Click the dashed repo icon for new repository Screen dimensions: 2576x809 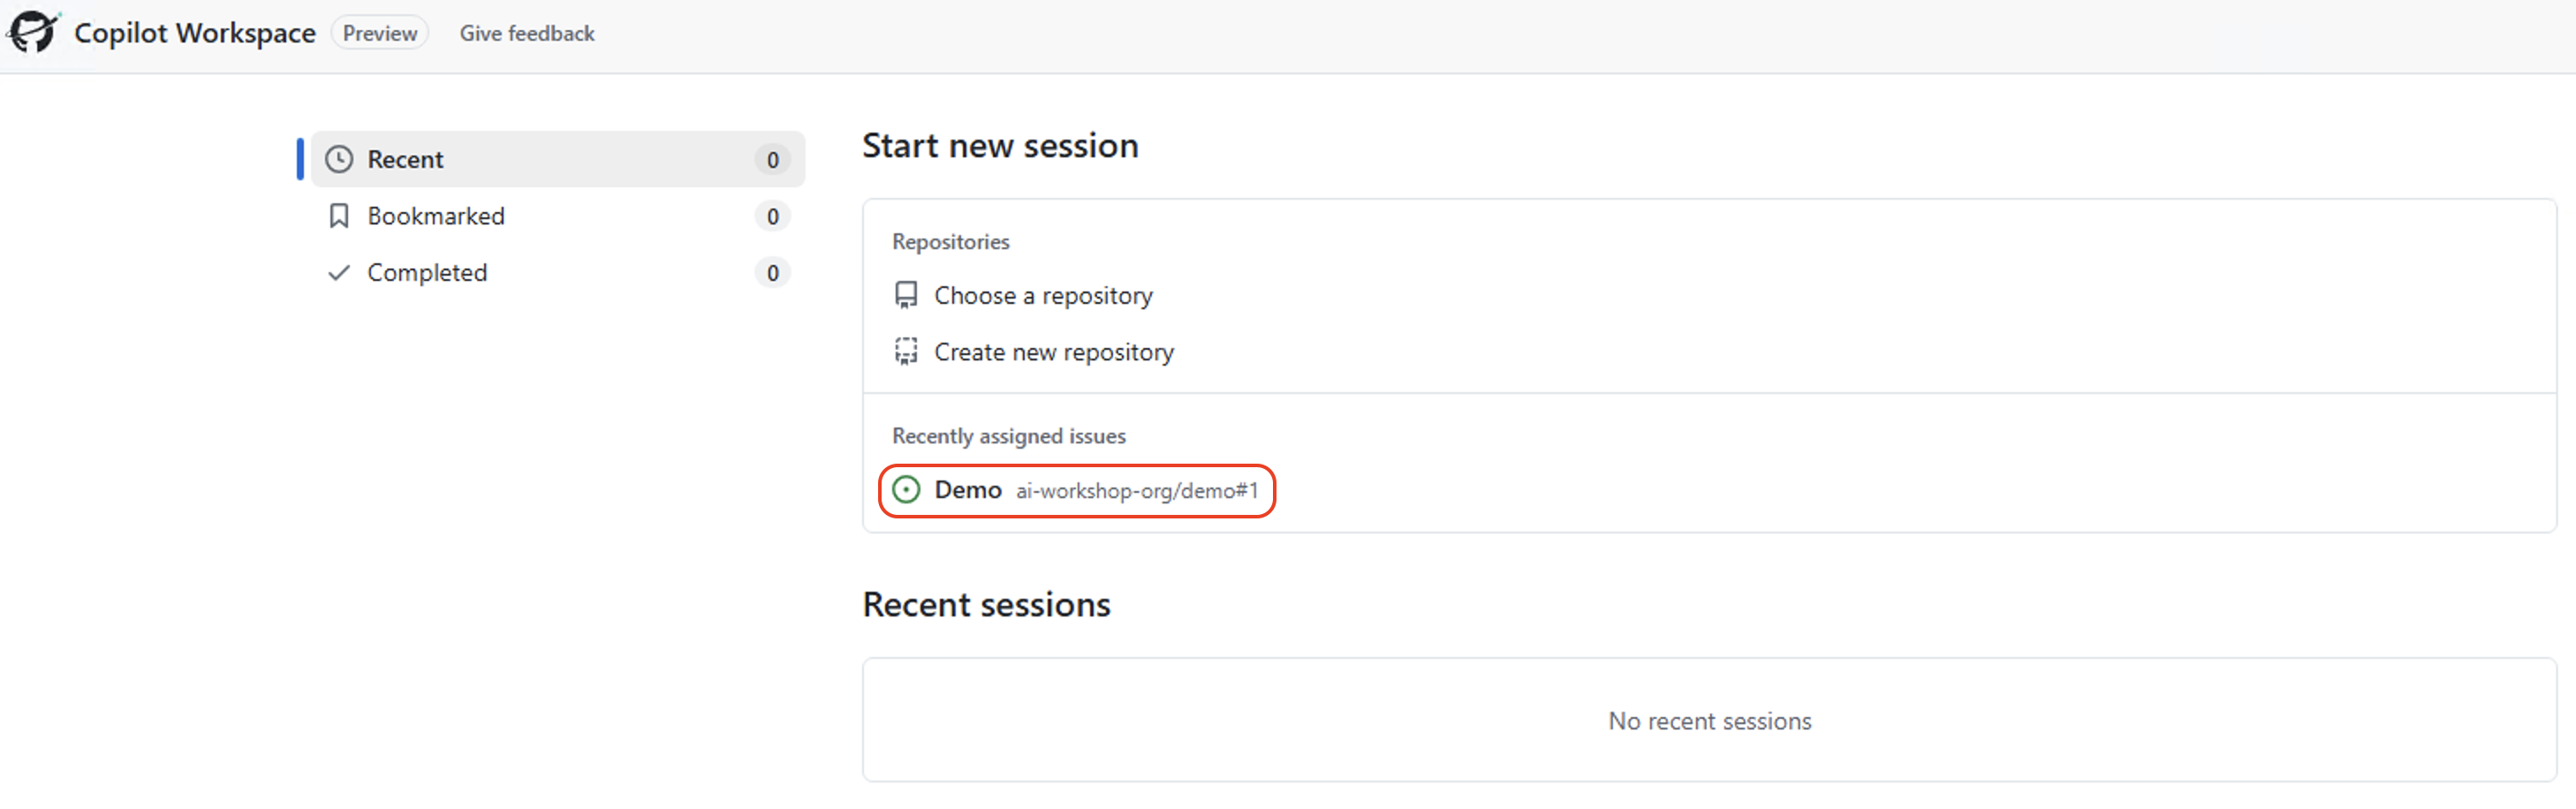(x=906, y=352)
